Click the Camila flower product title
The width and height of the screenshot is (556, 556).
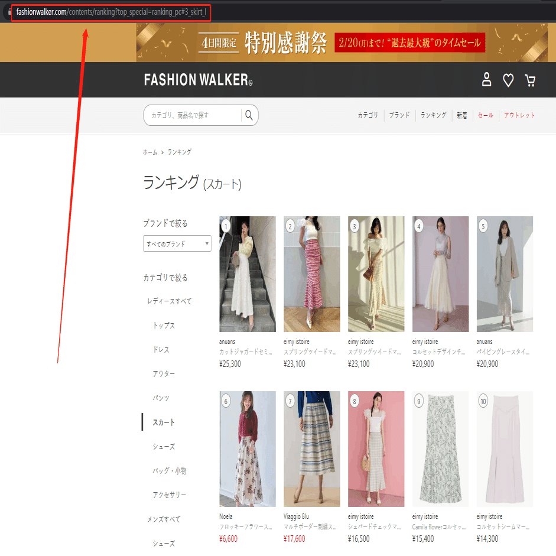click(x=439, y=527)
